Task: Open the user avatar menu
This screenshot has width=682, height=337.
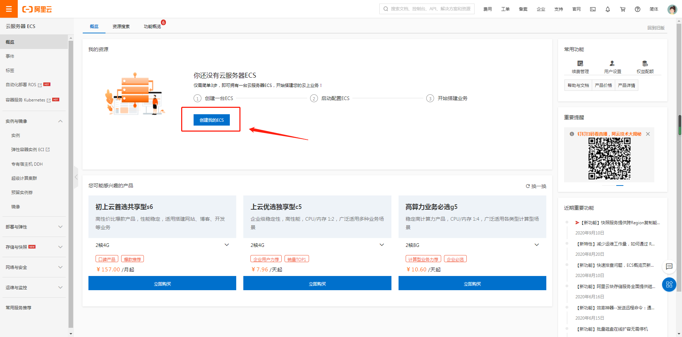Action: point(672,9)
